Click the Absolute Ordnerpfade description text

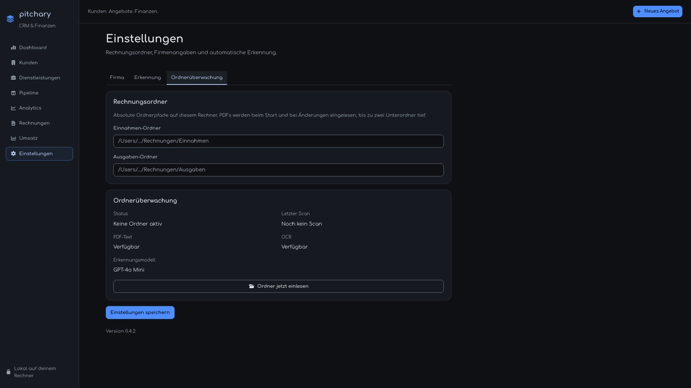click(269, 115)
